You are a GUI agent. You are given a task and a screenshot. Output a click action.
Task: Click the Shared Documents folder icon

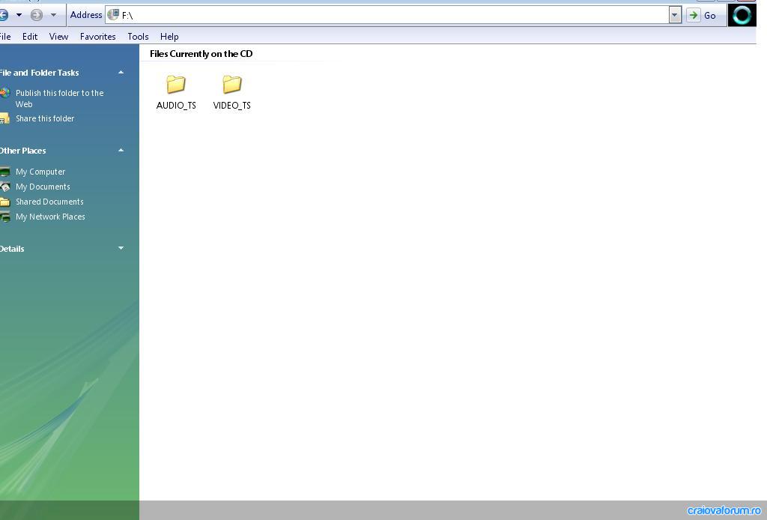click(x=5, y=202)
